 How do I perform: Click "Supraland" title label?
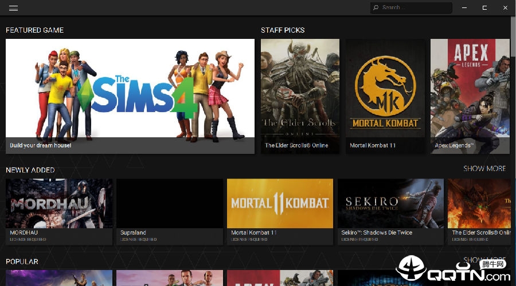pyautogui.click(x=133, y=232)
